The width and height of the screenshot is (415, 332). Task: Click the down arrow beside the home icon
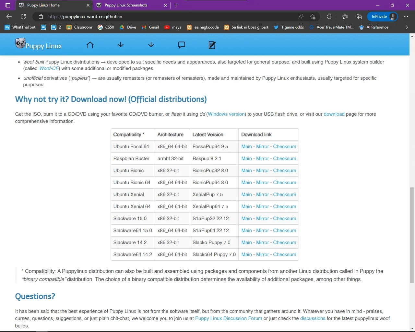point(121,45)
